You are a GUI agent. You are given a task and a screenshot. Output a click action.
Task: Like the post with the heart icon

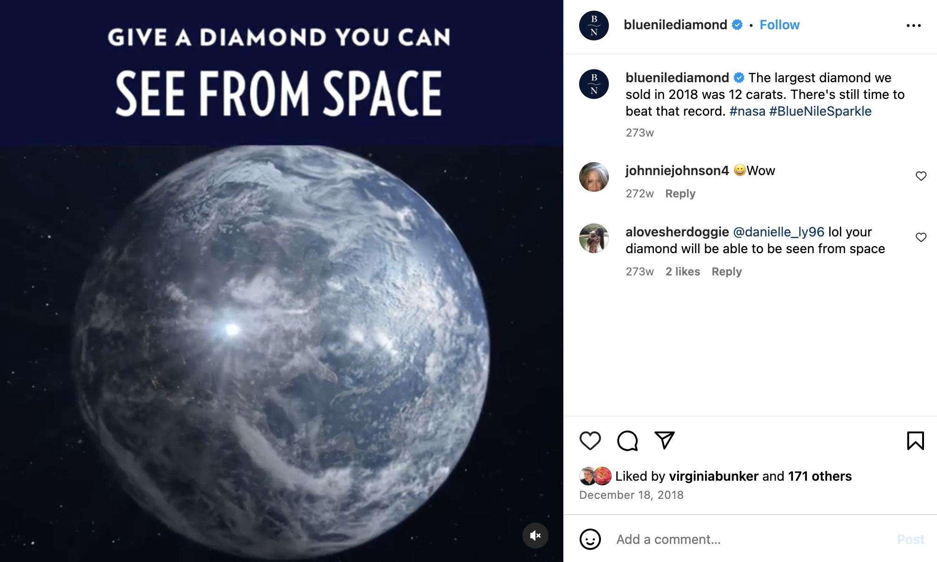[590, 440]
